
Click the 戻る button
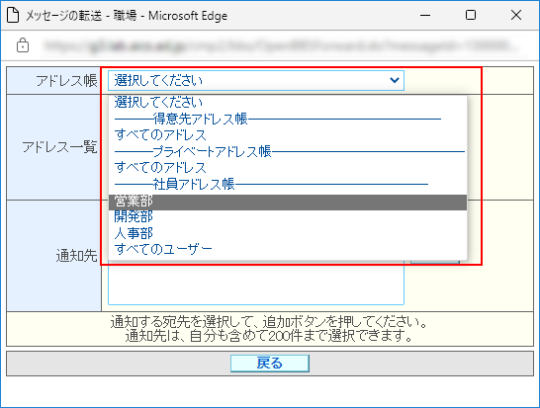click(270, 364)
